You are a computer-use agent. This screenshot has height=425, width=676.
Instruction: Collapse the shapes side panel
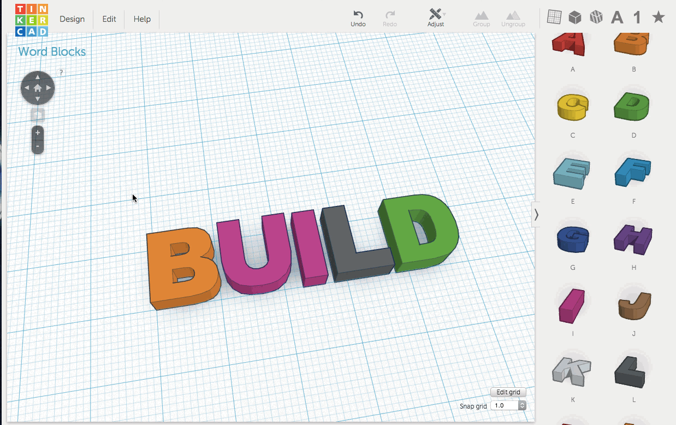[536, 215]
